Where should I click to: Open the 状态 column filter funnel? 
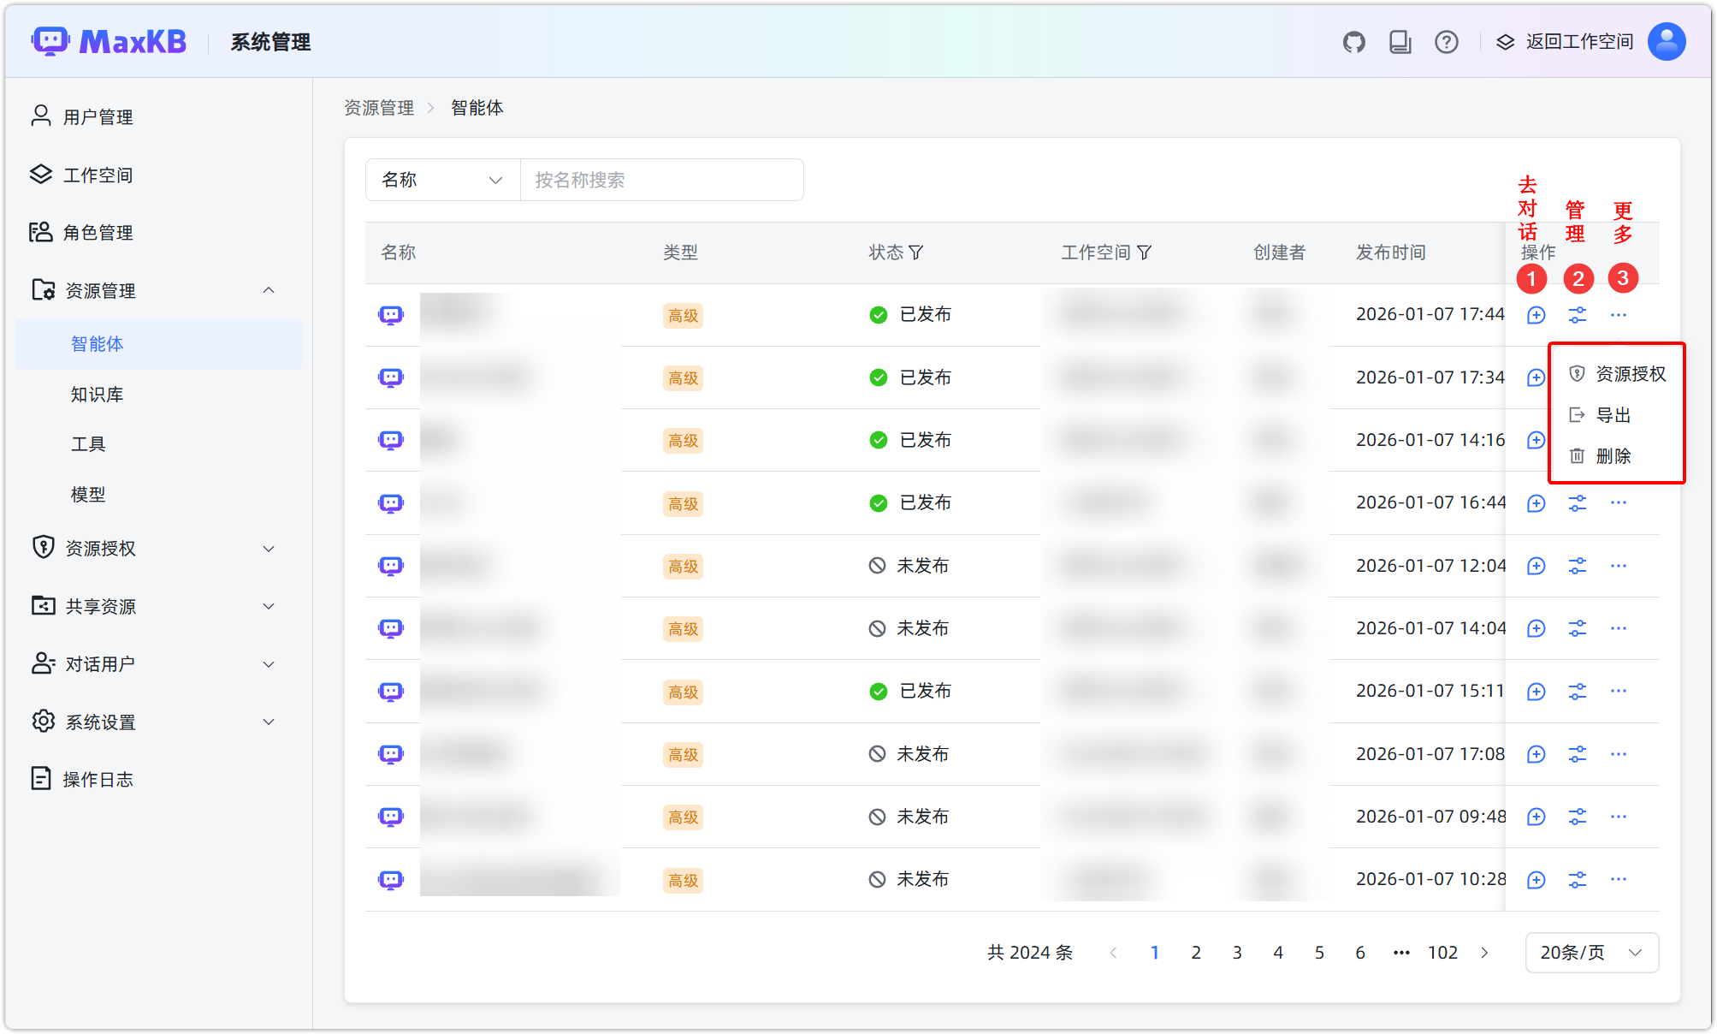click(x=918, y=253)
